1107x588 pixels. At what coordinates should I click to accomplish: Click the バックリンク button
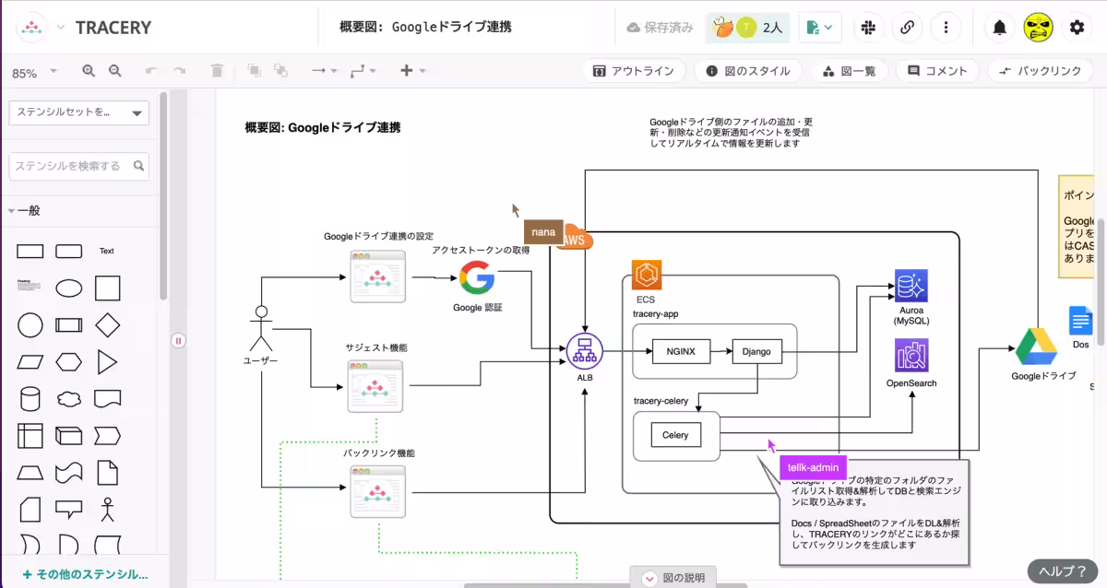click(x=1041, y=70)
